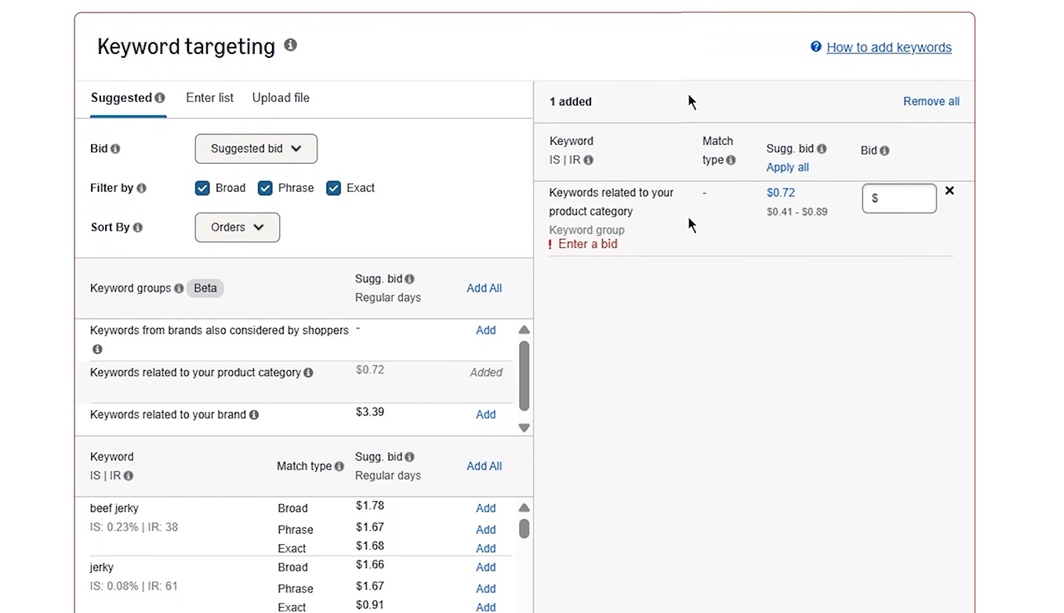Add beef jerky Broad match keyword

(x=486, y=509)
